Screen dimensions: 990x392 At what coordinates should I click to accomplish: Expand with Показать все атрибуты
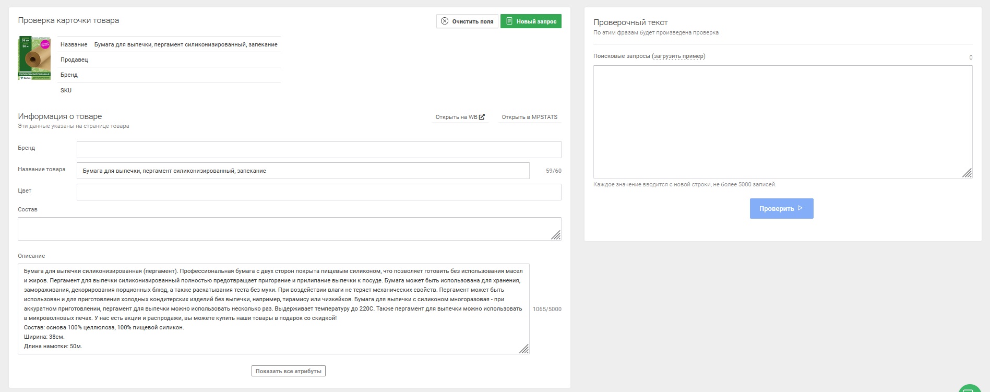coord(288,371)
